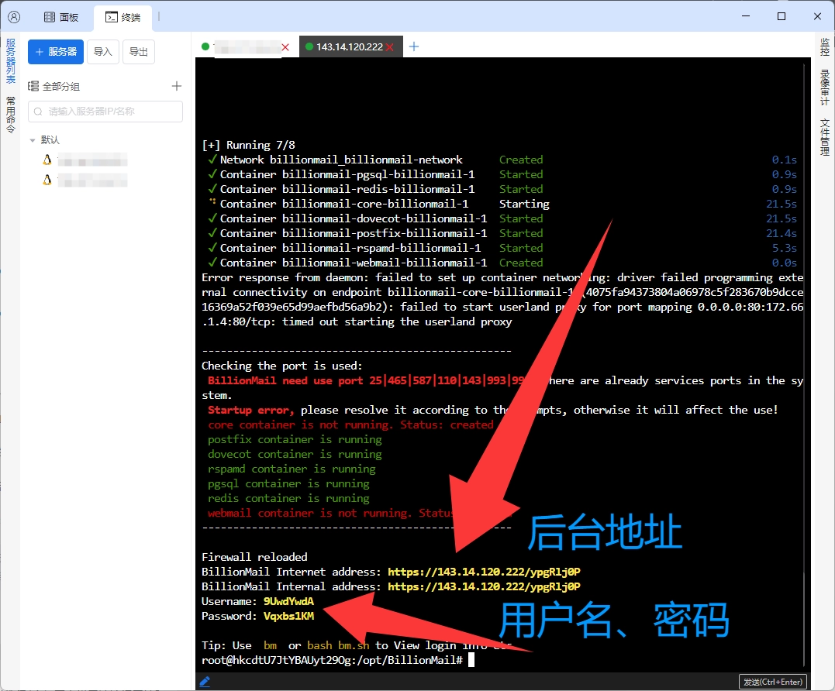Click 'core container is not running' line
Viewport: 835px width, 691px height.
point(351,425)
